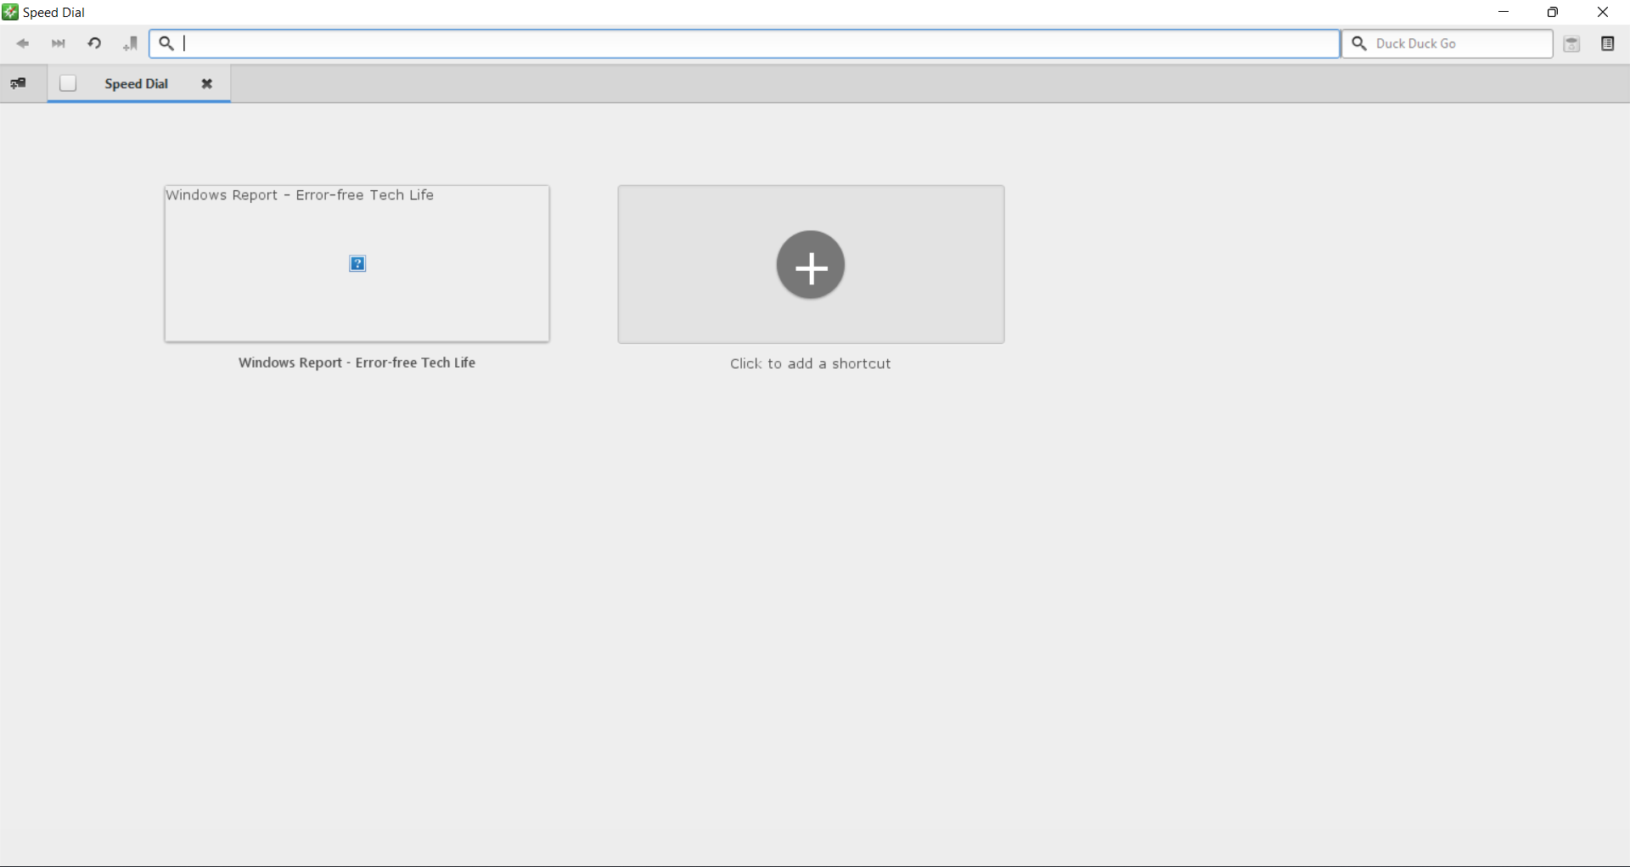The width and height of the screenshot is (1630, 867).
Task: Open the Windows Report speed dial thumbnail
Action: pyautogui.click(x=357, y=264)
